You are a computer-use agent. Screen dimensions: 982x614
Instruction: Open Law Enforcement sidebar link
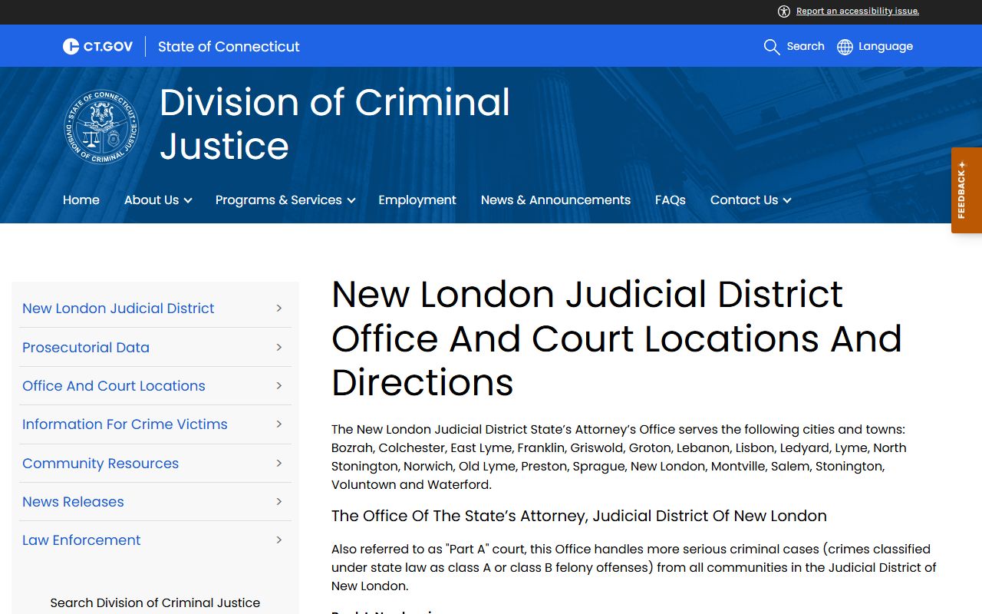pos(81,540)
